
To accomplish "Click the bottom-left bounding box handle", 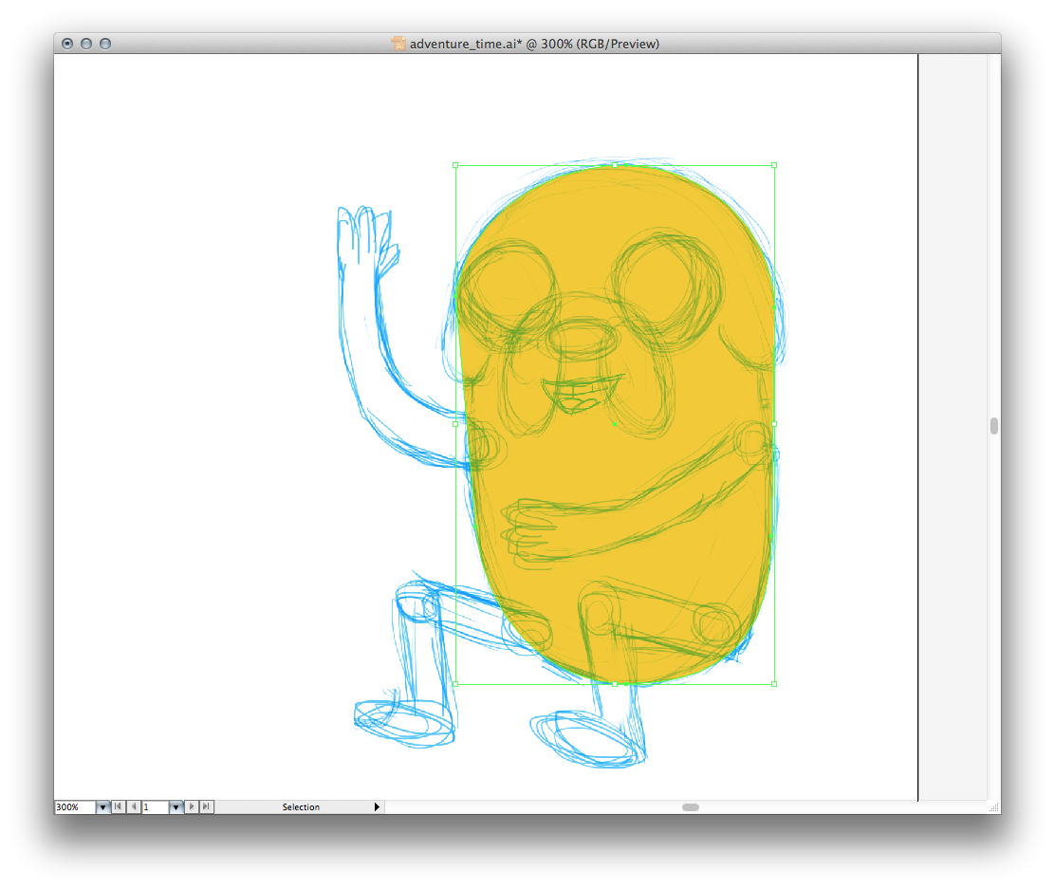I will coord(455,683).
